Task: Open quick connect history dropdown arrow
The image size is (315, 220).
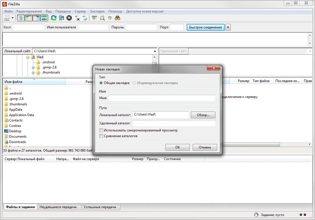Action: tap(228, 27)
